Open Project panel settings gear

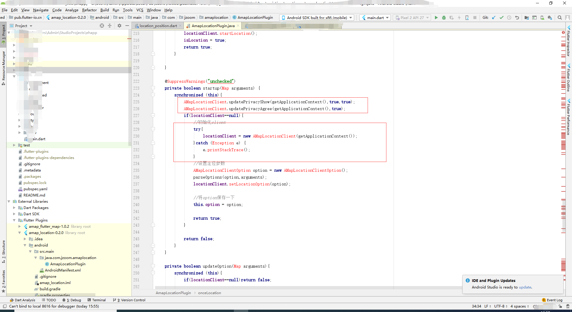pyautogui.click(x=119, y=26)
